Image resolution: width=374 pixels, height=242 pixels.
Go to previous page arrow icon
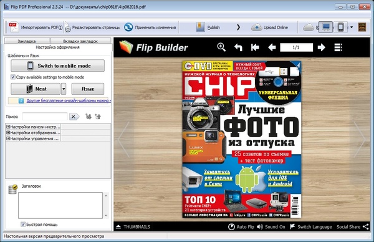tap(272, 47)
